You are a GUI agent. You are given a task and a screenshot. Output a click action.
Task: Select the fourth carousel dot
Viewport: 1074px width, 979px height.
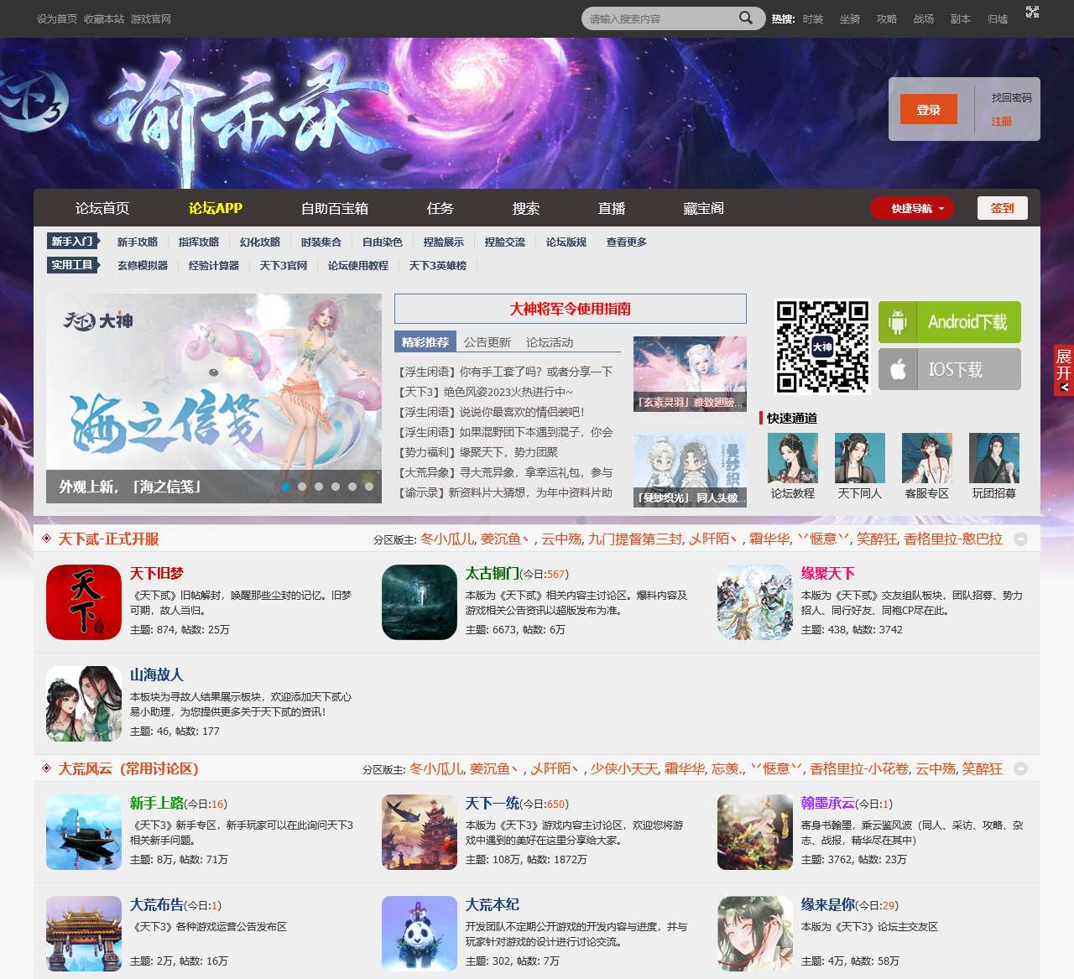(x=336, y=487)
